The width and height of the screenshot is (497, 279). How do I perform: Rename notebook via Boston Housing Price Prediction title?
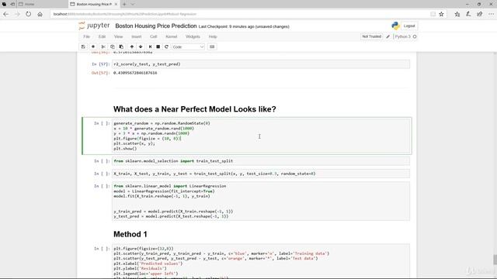click(x=156, y=26)
